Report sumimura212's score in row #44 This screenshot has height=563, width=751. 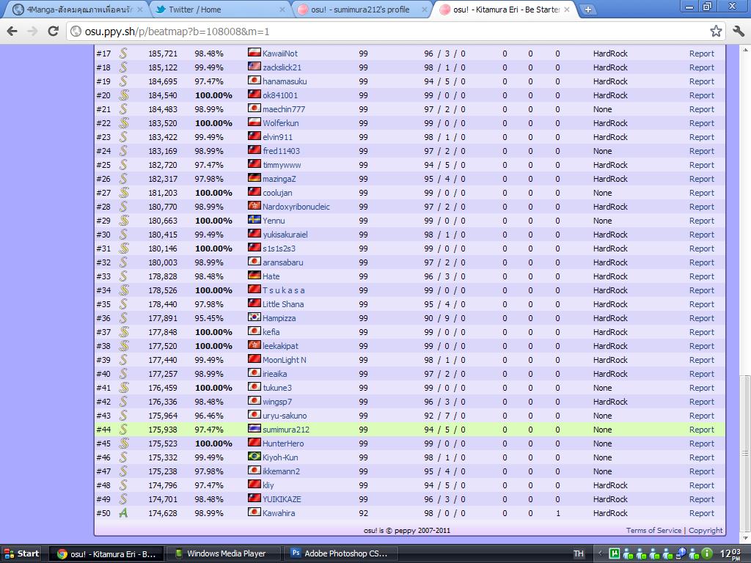[x=702, y=430]
